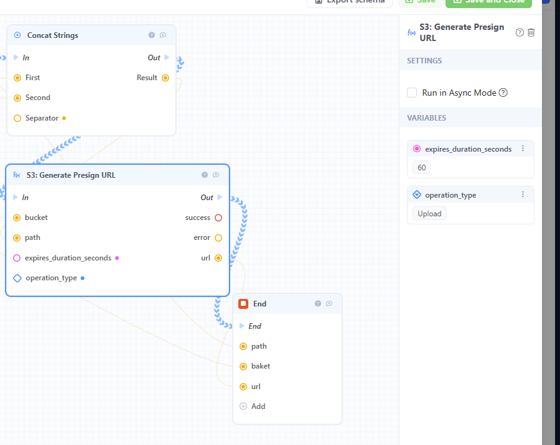Click the In flow arrow on Concat Strings
Viewport: 560px width, 445px height.
[x=16, y=57]
